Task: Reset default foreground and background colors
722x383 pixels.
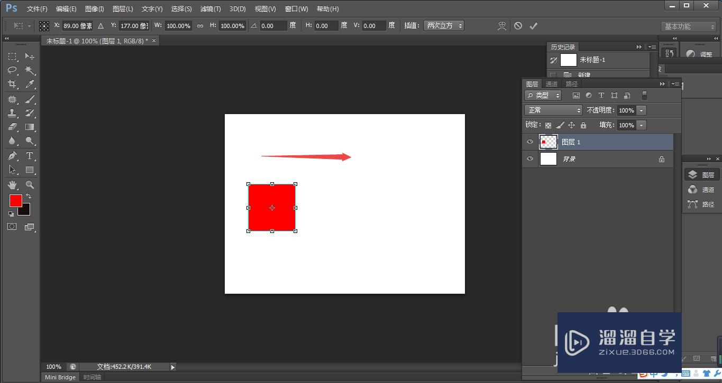Action: coord(11,213)
